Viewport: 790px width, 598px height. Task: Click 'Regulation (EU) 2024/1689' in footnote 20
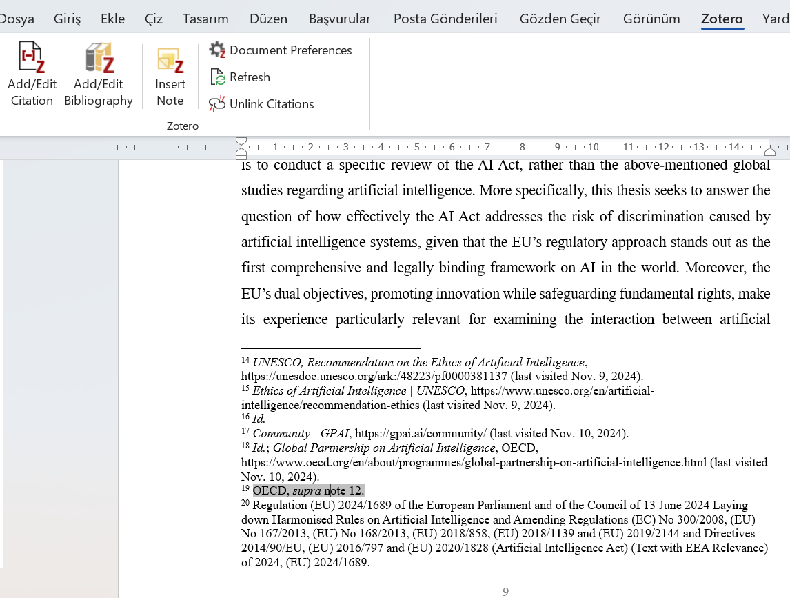pos(322,505)
